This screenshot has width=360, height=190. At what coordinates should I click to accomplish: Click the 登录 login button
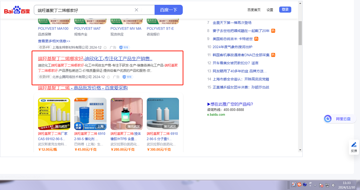(x=285, y=10)
